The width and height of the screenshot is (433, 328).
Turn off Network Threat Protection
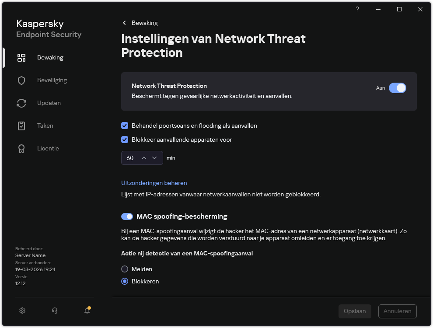pyautogui.click(x=397, y=88)
